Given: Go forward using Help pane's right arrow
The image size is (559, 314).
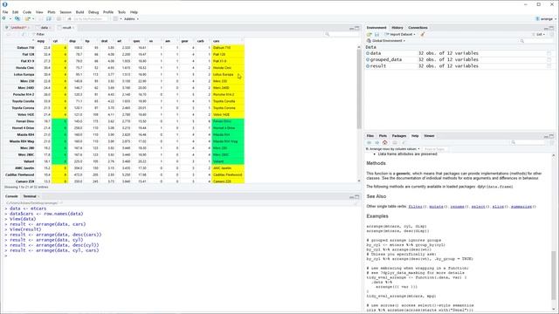Looking at the screenshot, I should (x=376, y=142).
